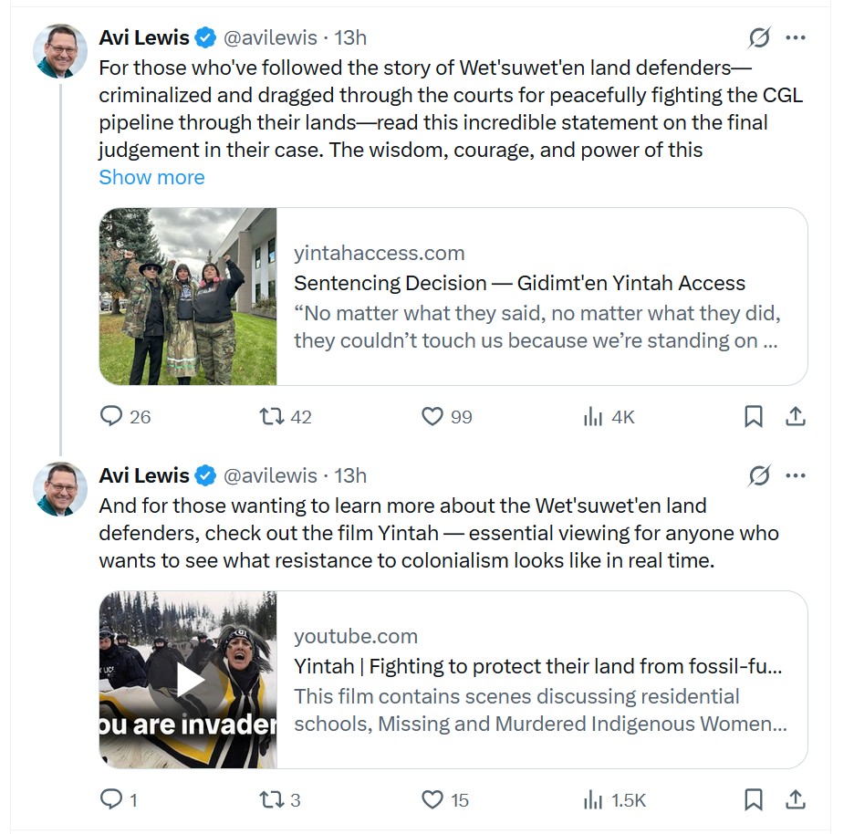The width and height of the screenshot is (854, 834).
Task: Play the Yintah YouTube video thumbnail
Action: (x=191, y=679)
